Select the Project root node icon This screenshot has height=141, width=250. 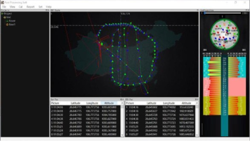(2, 14)
